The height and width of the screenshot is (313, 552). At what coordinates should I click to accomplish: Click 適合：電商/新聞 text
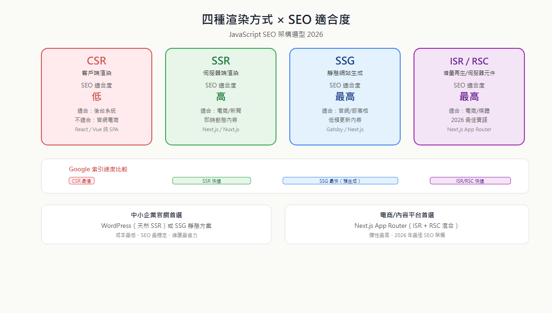[221, 111]
